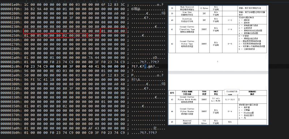Click the header edit tooltip popup
This screenshot has width=289, height=139.
[232, 91]
